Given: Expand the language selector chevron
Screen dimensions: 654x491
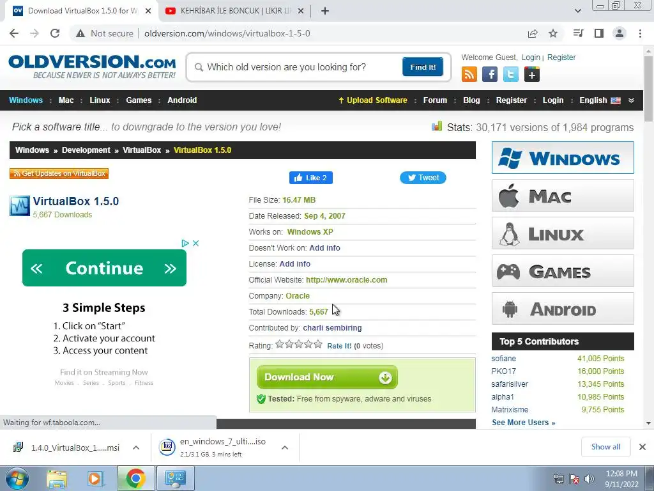Looking at the screenshot, I should pos(631,100).
